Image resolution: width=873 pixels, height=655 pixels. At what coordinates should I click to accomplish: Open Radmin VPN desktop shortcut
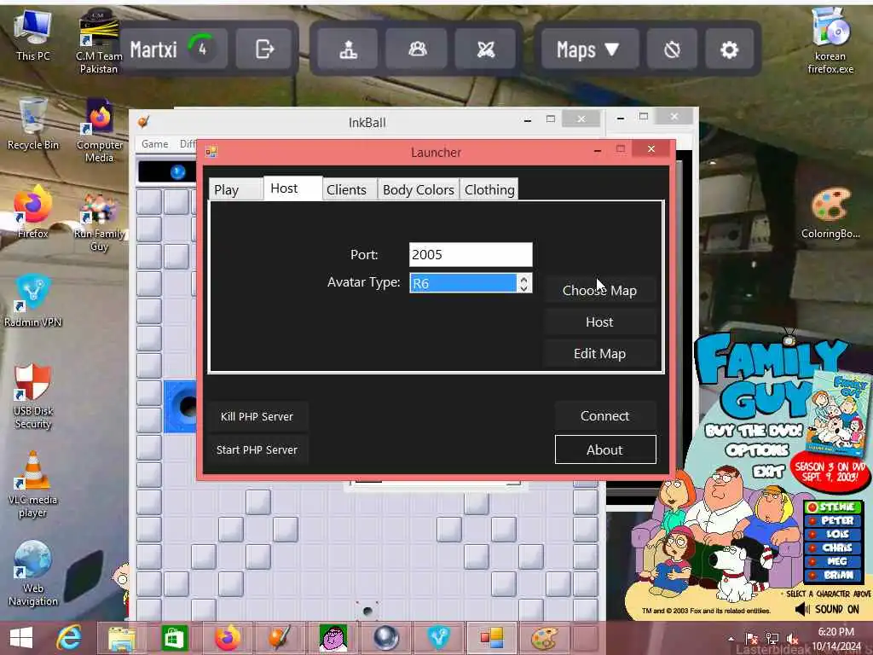[33, 300]
